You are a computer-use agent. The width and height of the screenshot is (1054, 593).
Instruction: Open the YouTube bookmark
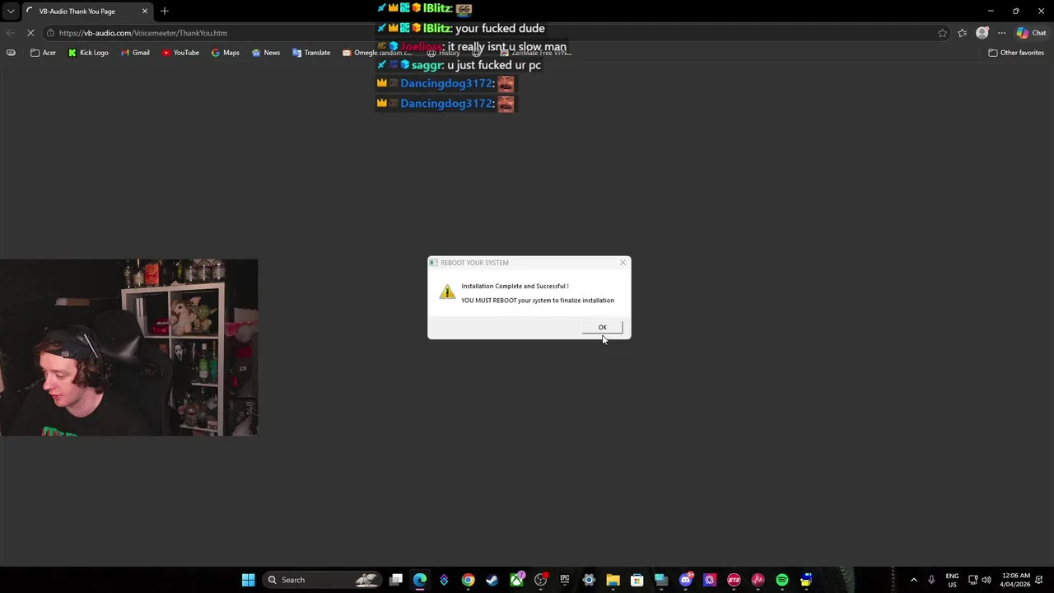click(180, 53)
